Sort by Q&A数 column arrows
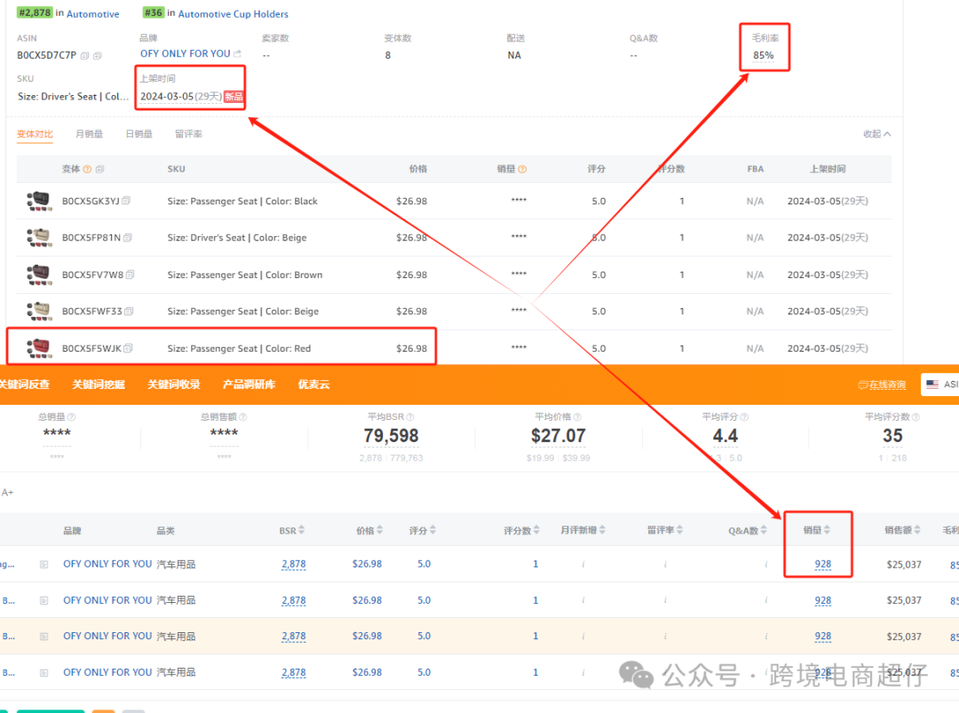 pos(764,530)
